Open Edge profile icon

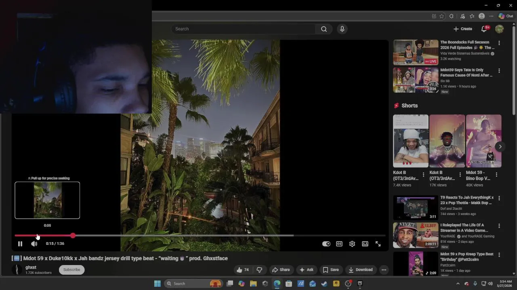tap(481, 16)
